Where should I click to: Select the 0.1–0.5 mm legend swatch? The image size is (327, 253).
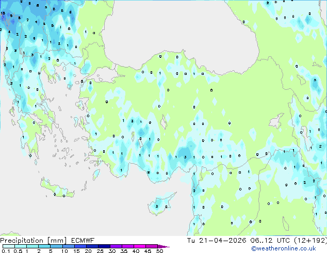pyautogui.click(x=9, y=246)
